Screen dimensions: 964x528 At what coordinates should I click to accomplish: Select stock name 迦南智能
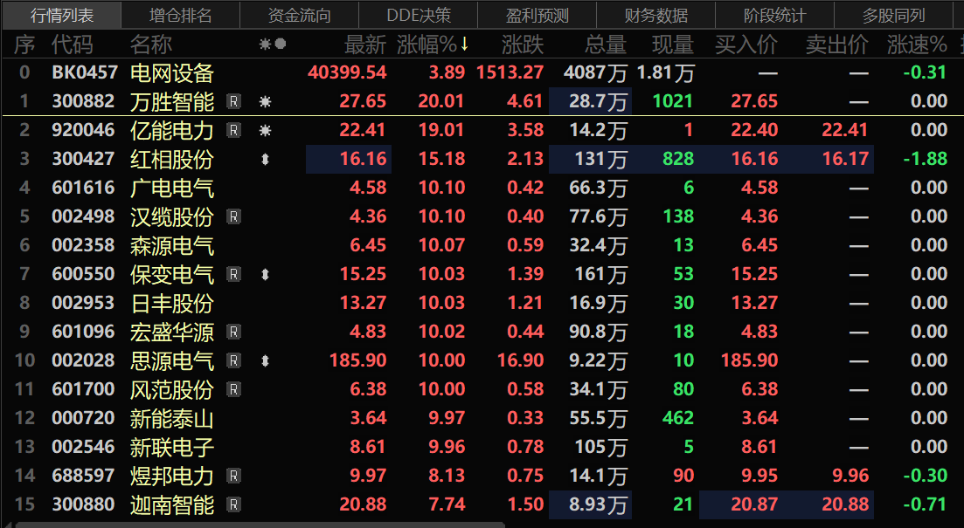(172, 504)
